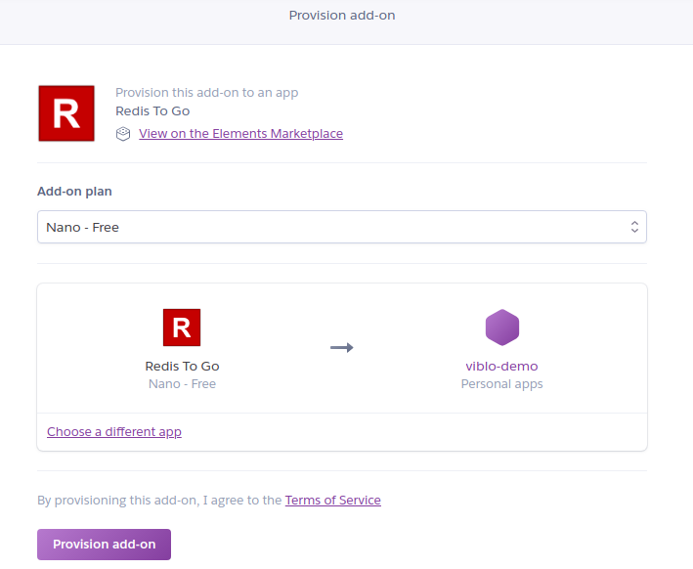Click the Elements Marketplace cube icon
693x569 pixels.
[x=123, y=134]
